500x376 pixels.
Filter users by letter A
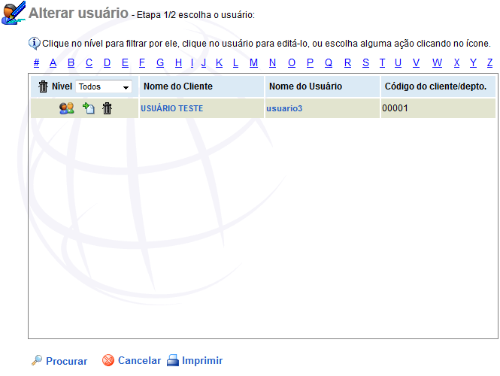click(53, 63)
